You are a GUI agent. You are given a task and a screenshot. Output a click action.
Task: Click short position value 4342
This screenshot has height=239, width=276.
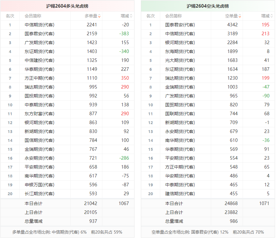[232, 25]
